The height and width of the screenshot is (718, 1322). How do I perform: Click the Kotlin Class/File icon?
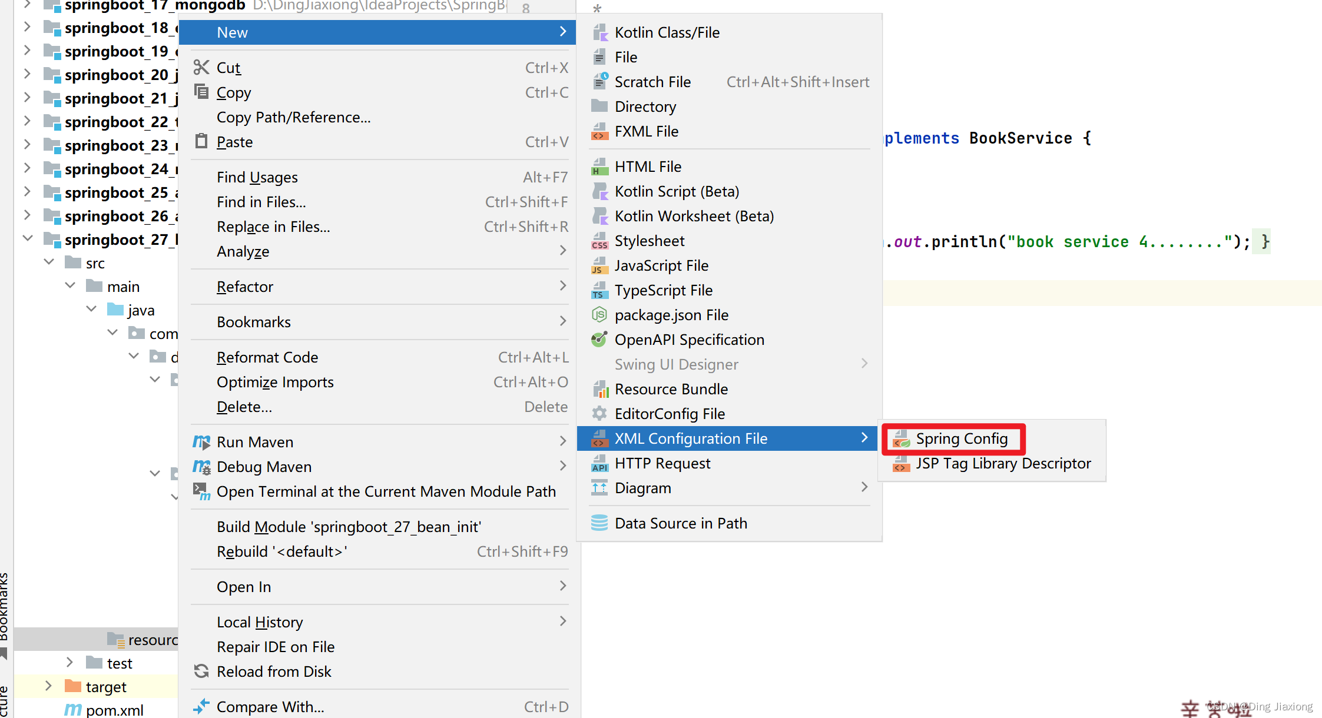(599, 32)
